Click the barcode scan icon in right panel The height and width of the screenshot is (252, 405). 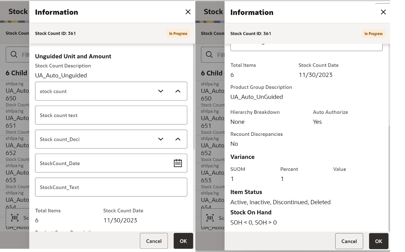210,218
